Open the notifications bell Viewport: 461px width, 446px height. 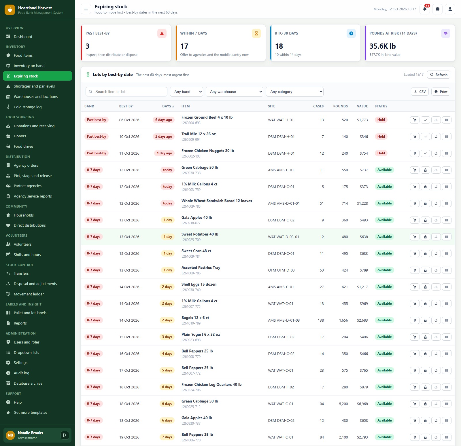pyautogui.click(x=425, y=9)
